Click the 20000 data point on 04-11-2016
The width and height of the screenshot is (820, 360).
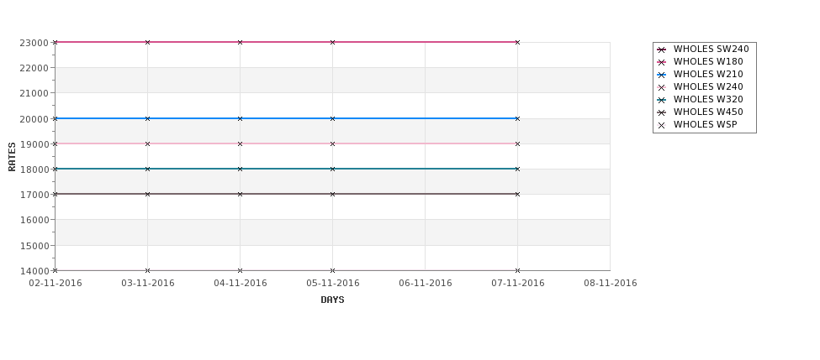click(x=240, y=118)
